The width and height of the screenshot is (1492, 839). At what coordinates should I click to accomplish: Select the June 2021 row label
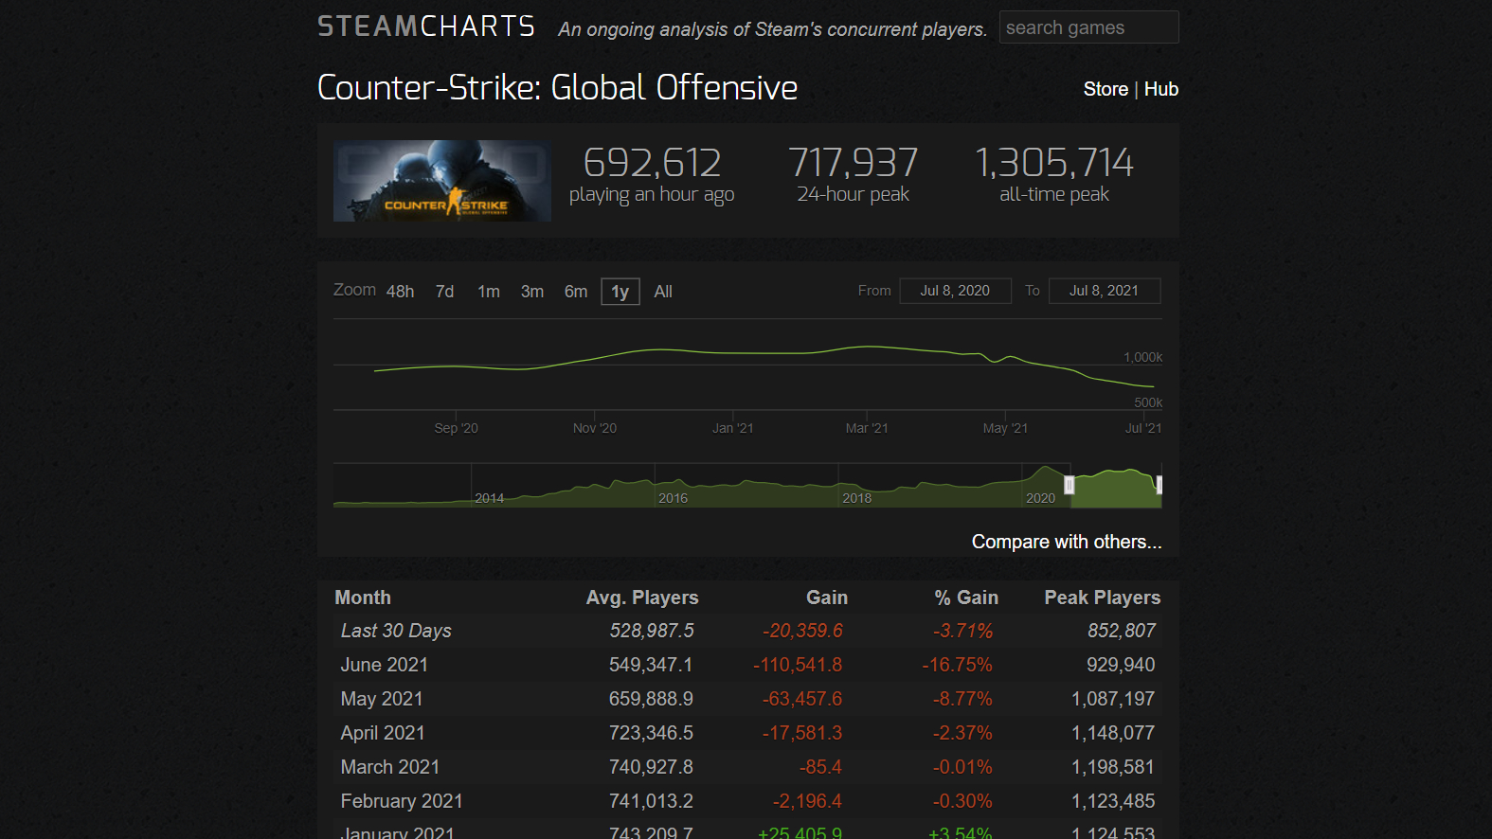385,665
